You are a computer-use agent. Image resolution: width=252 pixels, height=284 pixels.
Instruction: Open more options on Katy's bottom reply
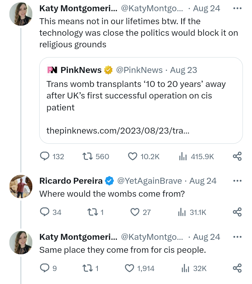pyautogui.click(x=237, y=237)
